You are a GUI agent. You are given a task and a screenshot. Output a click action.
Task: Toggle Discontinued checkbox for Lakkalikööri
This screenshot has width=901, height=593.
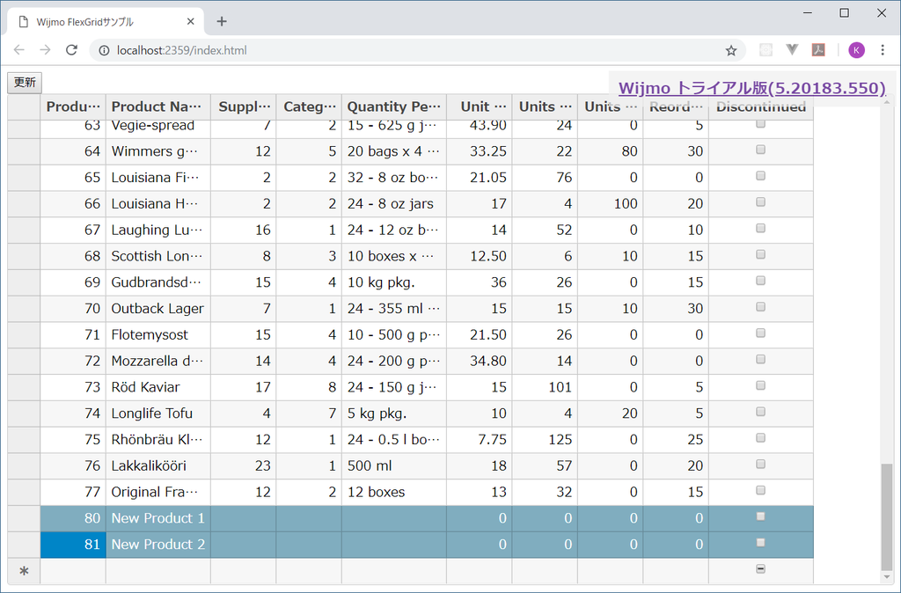pos(761,465)
